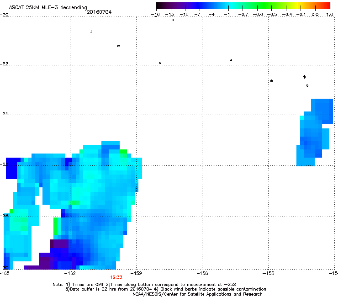The width and height of the screenshot is (338, 297).
Task: Click the rainbow color scale bar
Action: tap(243, 6)
